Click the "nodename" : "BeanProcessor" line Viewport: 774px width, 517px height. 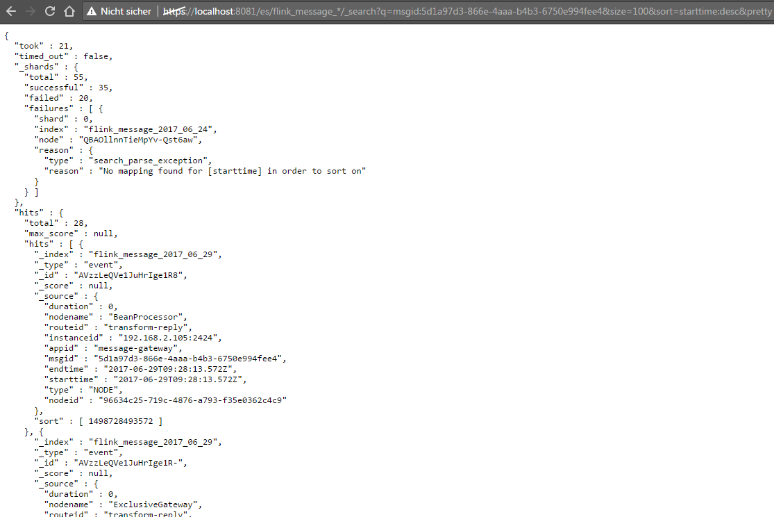coord(115,317)
